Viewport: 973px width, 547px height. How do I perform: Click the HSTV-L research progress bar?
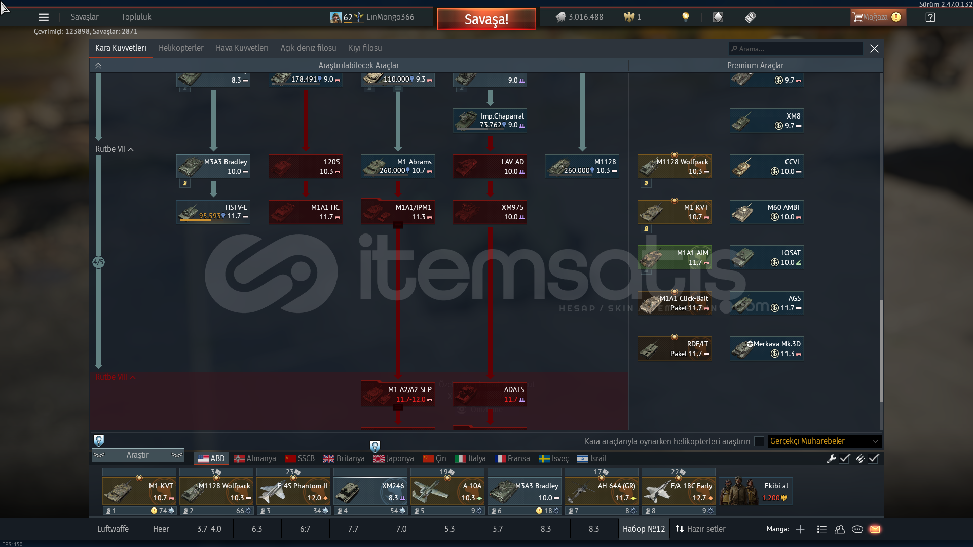[x=213, y=221]
